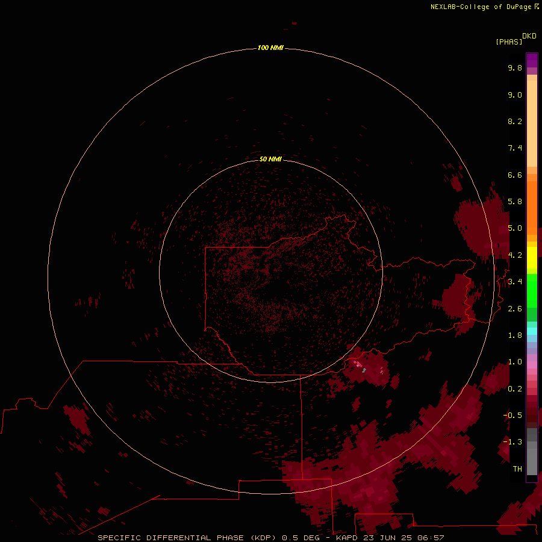Click the cyan band on the color scale
The height and width of the screenshot is (542, 542).
[532, 331]
